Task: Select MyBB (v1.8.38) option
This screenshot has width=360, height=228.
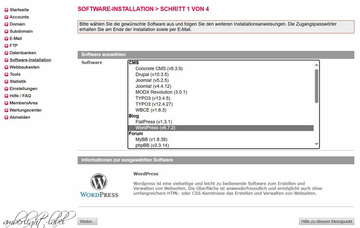Action: [221, 139]
